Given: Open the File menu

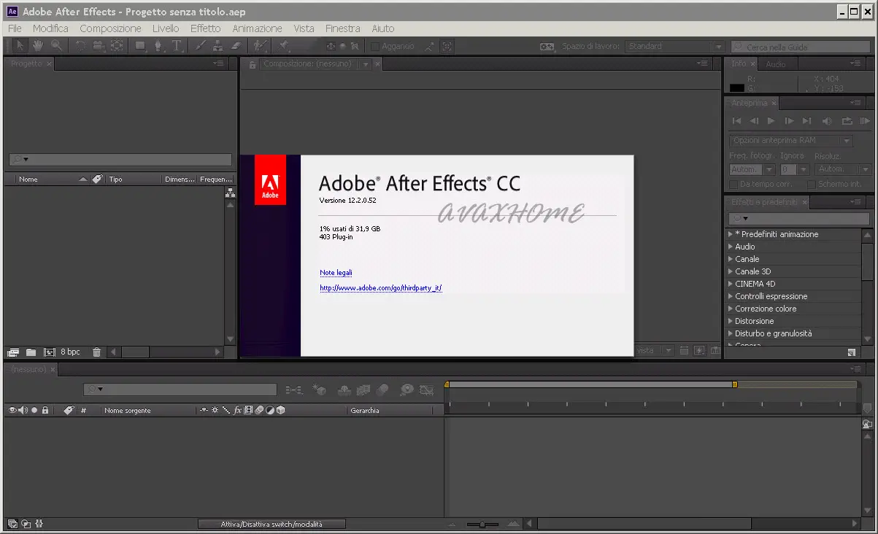Looking at the screenshot, I should click(15, 28).
